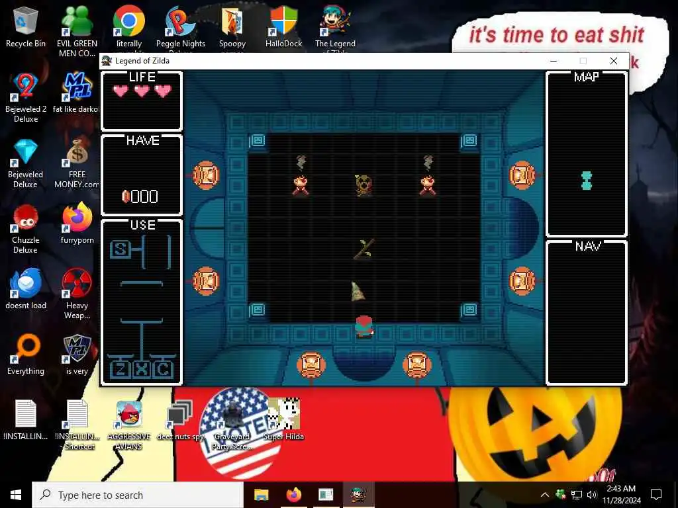Viewport: 678px width, 508px height.
Task: Click the middle heart in LIFE panel
Action: click(142, 91)
